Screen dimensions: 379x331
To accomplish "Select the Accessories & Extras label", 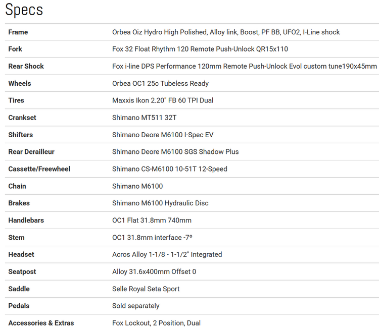I will click(x=41, y=323).
